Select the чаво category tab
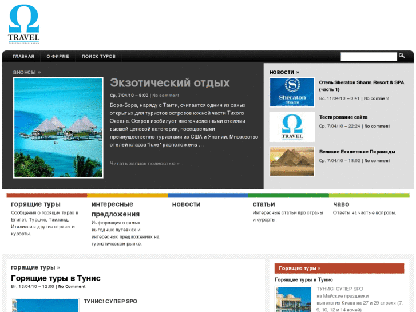 [x=341, y=204]
